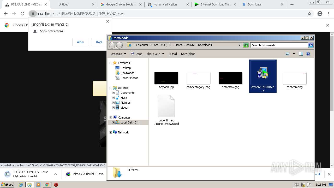
Task: Toggle the preview pane
Action: 301,54
